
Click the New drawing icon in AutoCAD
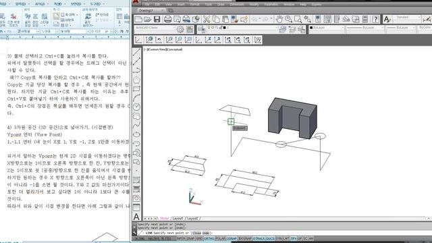138,20
